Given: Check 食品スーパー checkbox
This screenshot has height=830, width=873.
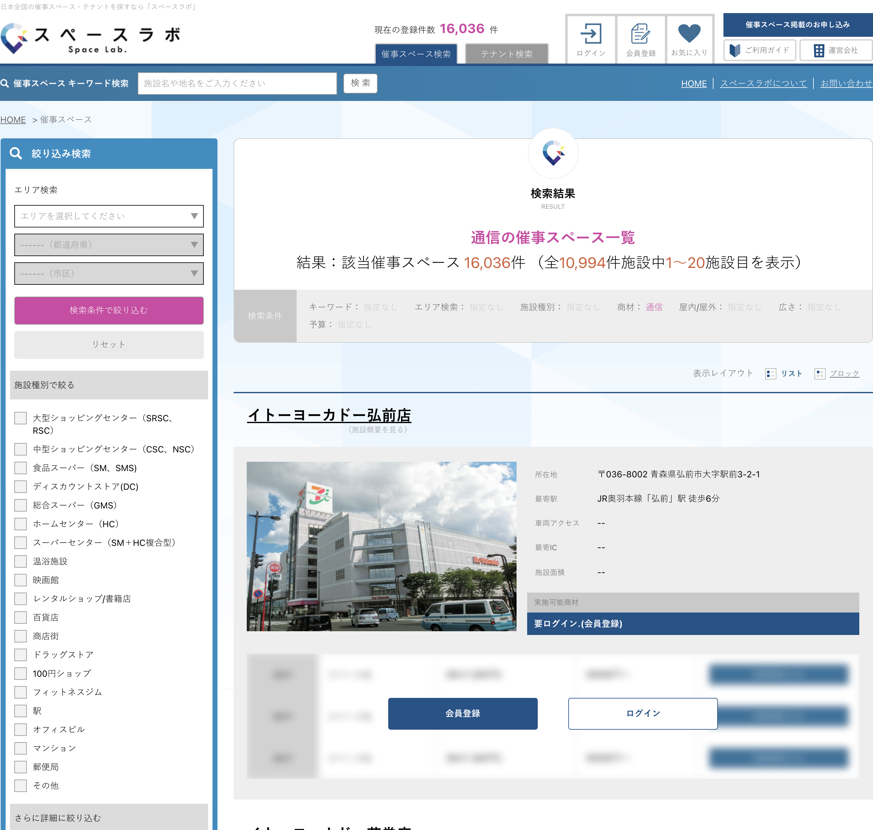Looking at the screenshot, I should pyautogui.click(x=20, y=468).
